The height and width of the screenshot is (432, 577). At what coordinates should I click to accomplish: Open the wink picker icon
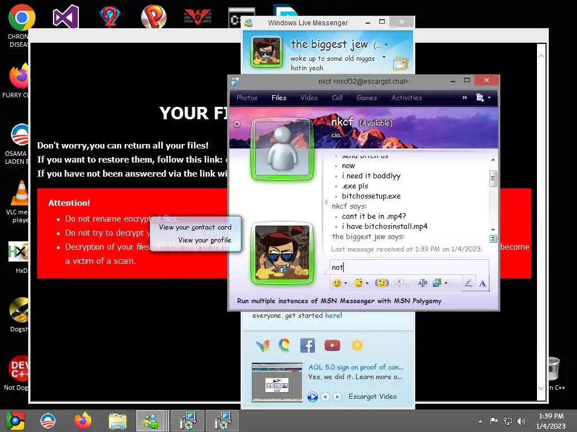coord(358,283)
